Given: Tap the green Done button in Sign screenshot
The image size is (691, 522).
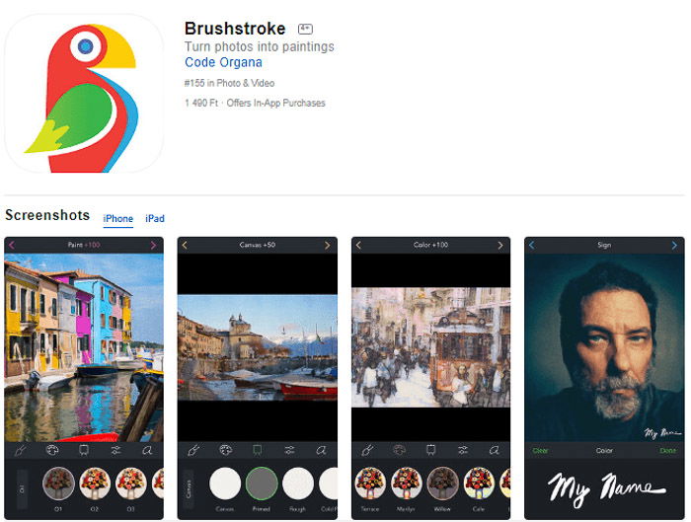Looking at the screenshot, I should 667,451.
